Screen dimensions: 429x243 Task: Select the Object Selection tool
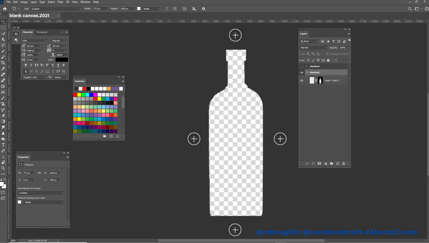pyautogui.click(x=3, y=40)
